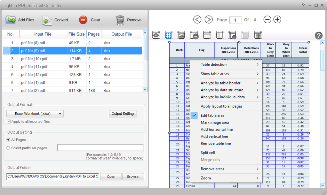
Task: Open the Excel Workbook (.xlsx) format dropdown
Action: pyautogui.click(x=35, y=114)
